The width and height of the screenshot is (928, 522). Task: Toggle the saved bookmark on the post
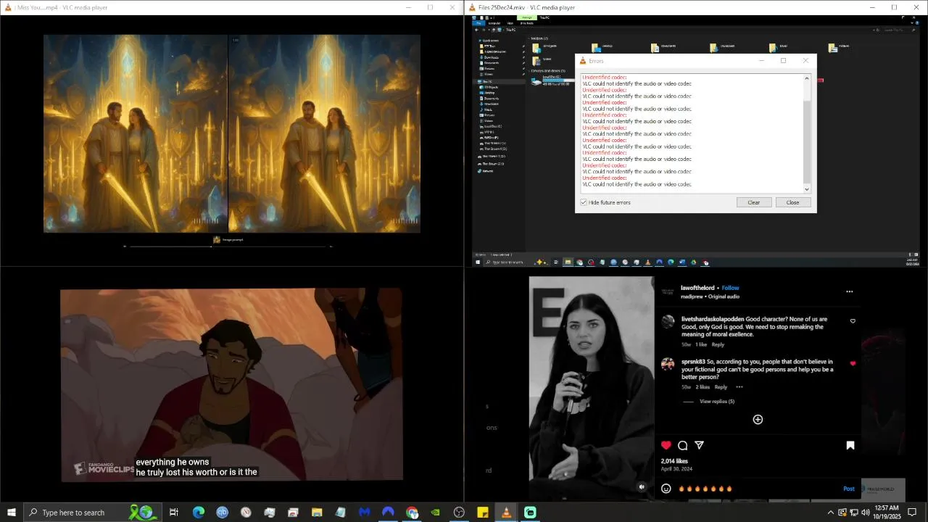pyautogui.click(x=850, y=445)
